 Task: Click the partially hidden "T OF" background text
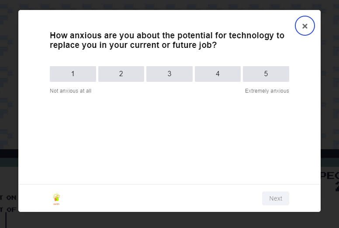tap(8, 209)
